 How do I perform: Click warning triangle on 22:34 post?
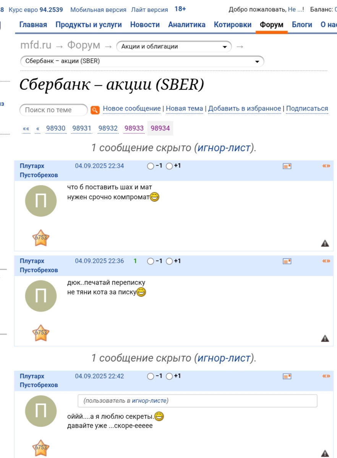click(325, 243)
